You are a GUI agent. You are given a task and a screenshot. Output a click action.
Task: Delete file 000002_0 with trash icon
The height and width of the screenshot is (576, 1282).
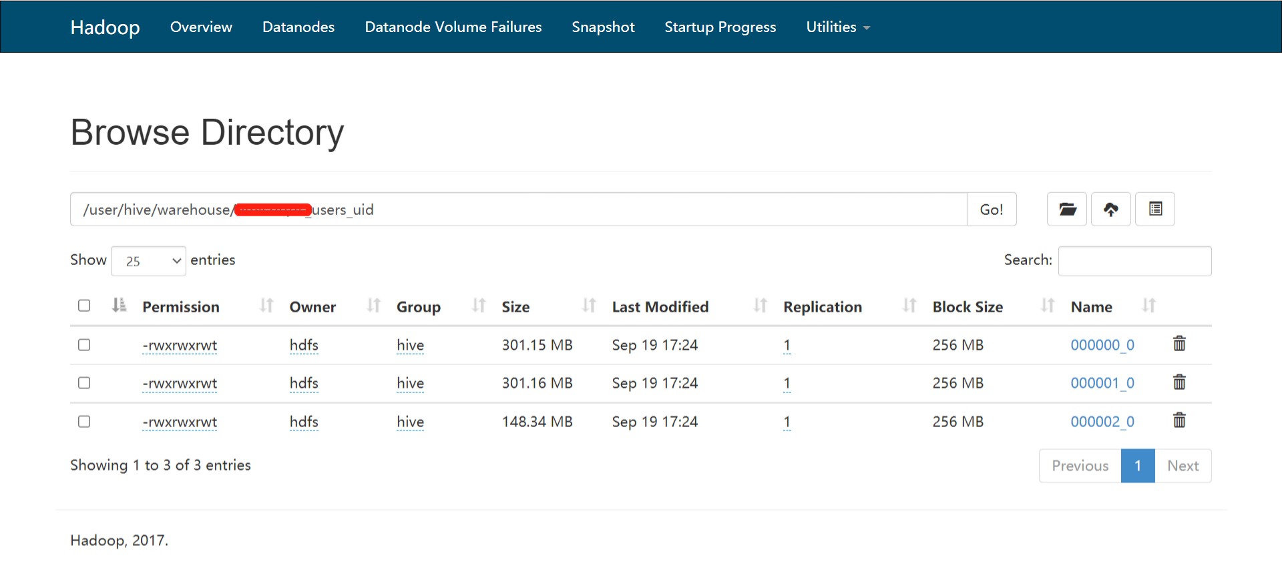click(1179, 420)
